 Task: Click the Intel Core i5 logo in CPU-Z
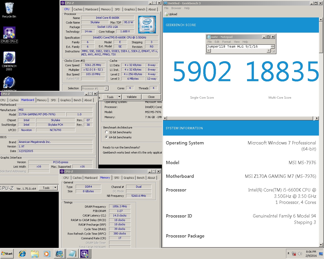pos(147,25)
